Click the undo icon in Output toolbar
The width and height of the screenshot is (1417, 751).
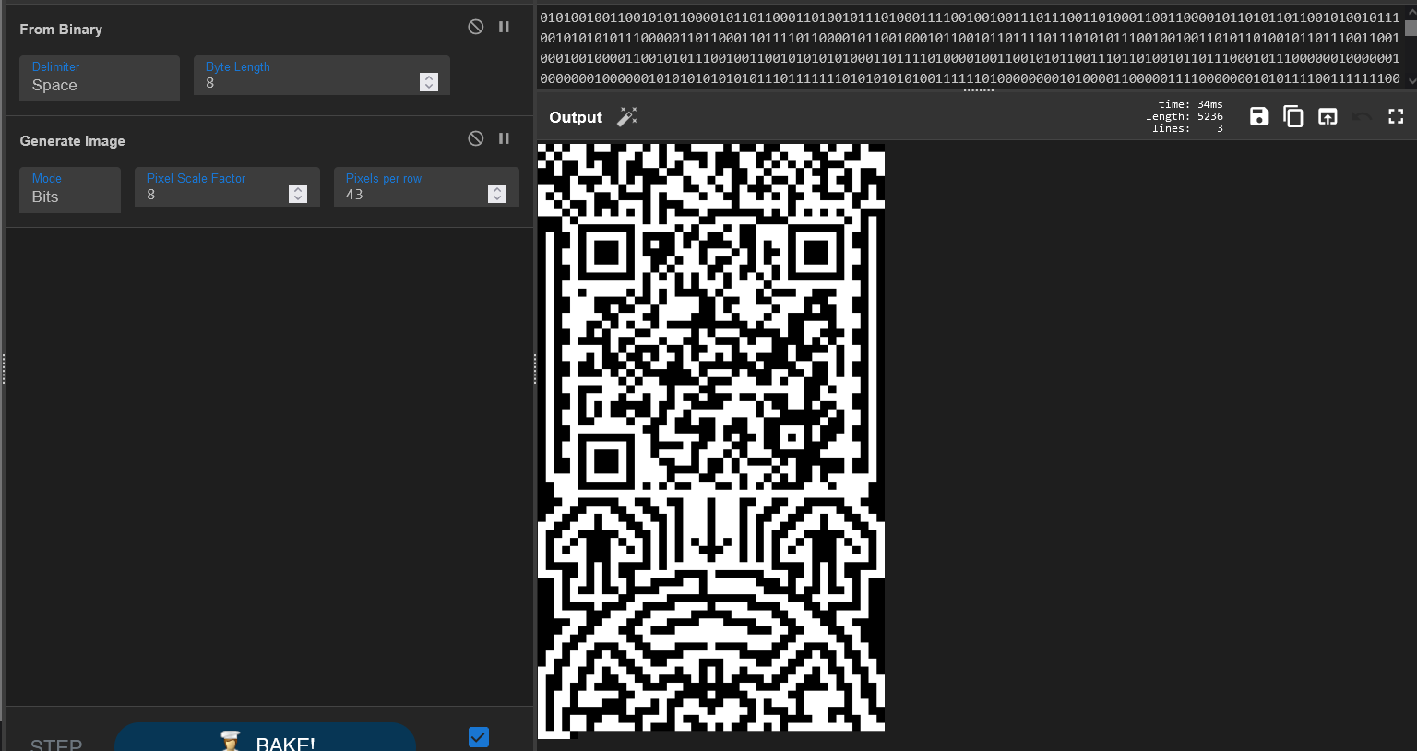coord(1362,116)
